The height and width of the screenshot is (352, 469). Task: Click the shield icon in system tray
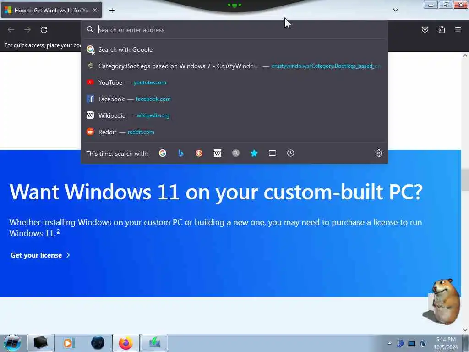click(x=400, y=343)
